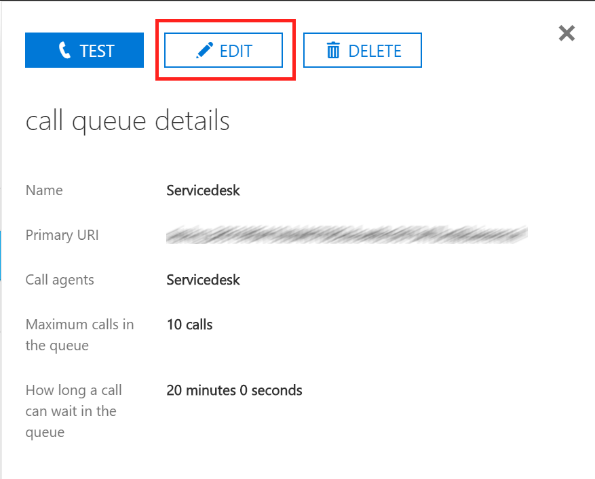The image size is (595, 479).
Task: Select the Name label
Action: (x=44, y=190)
